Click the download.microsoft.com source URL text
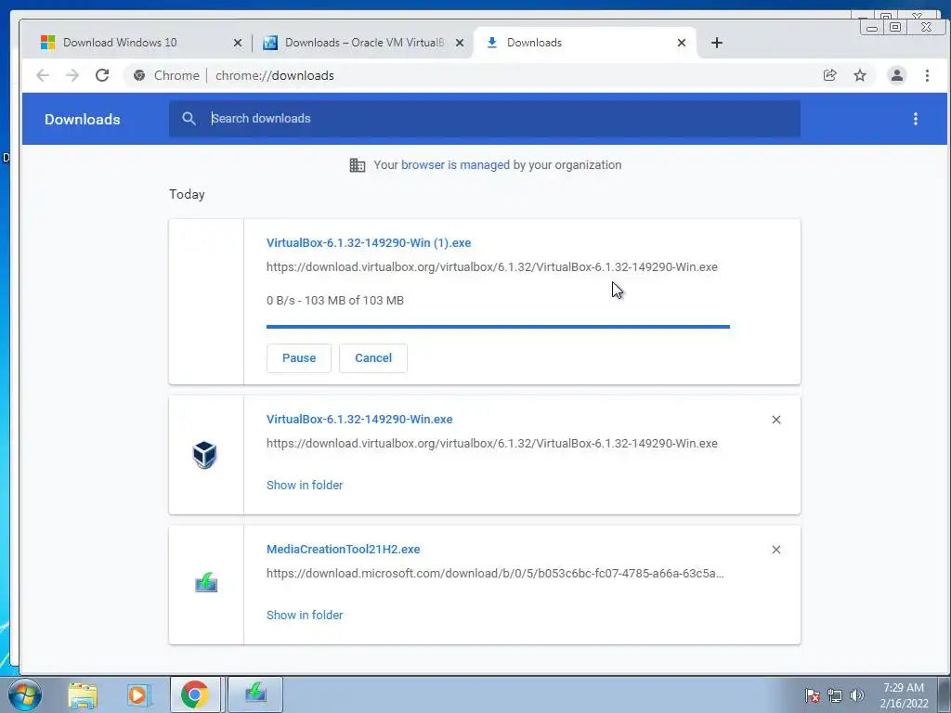The height and width of the screenshot is (713, 951). pos(495,573)
